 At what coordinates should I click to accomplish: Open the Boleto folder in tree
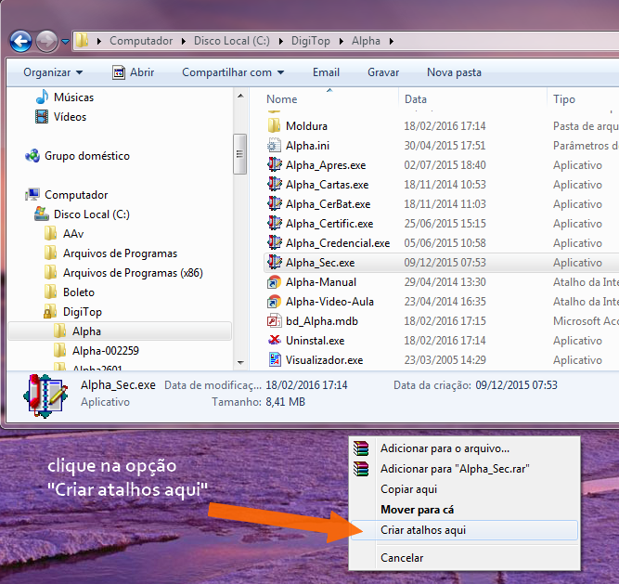coord(69,292)
